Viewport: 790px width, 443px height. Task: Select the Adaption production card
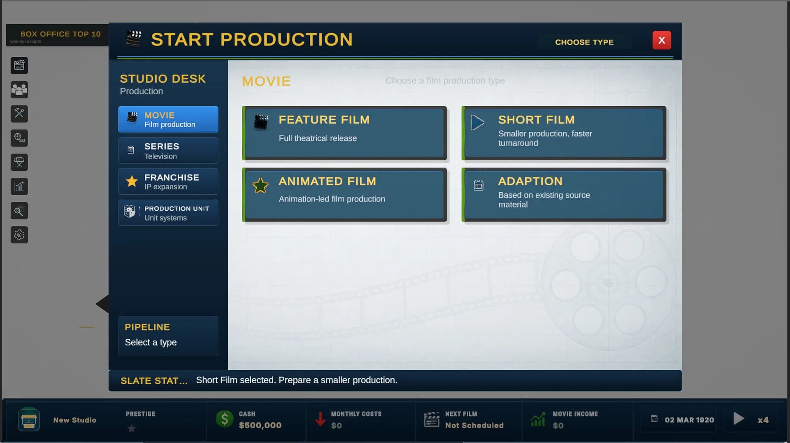tap(564, 194)
